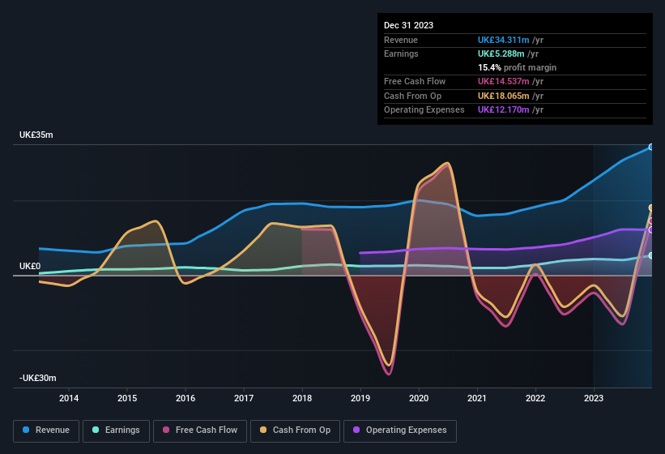Click the 2016 x-axis label

coord(185,398)
